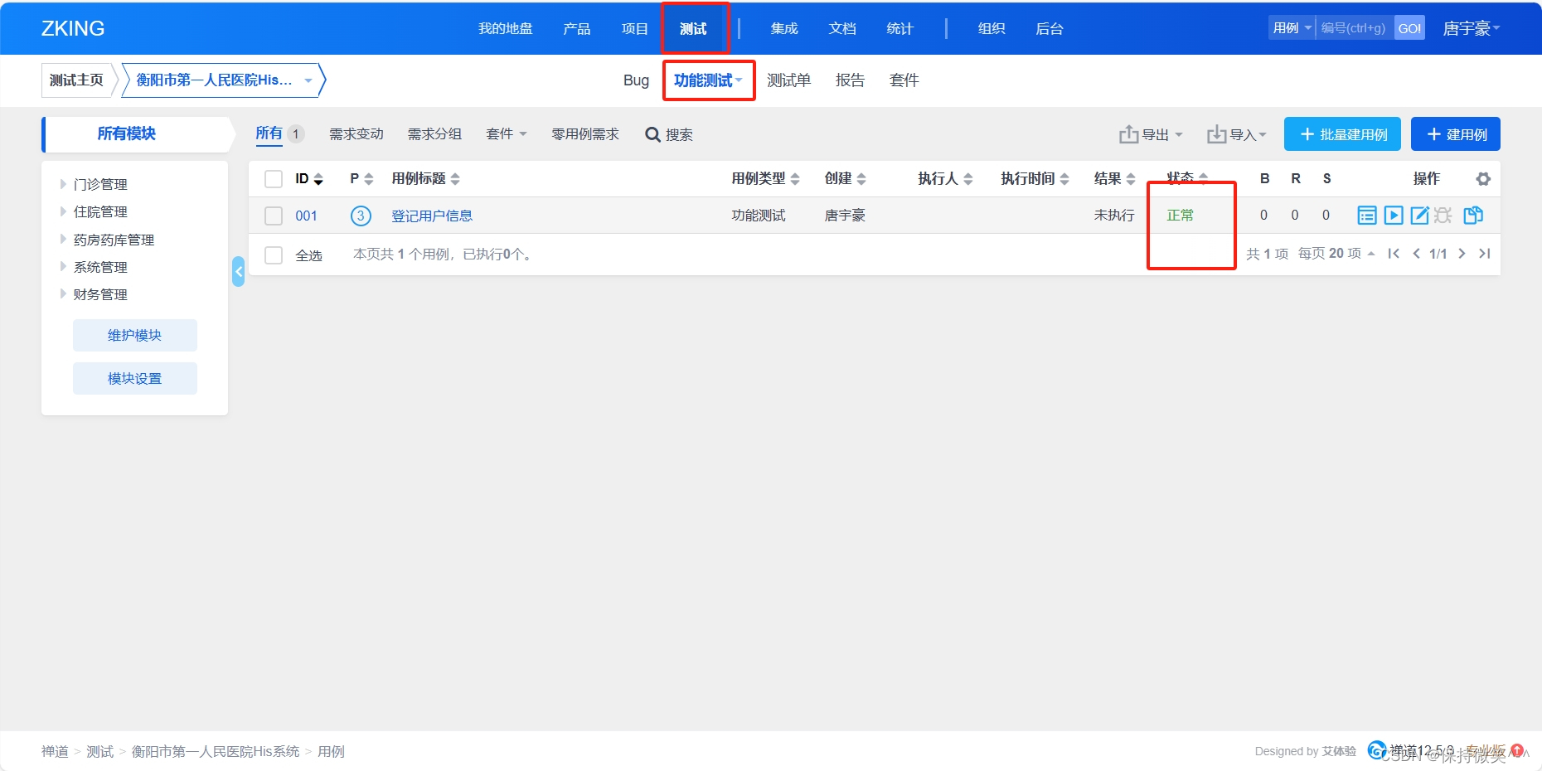Select the 需求分组 filter

[434, 134]
